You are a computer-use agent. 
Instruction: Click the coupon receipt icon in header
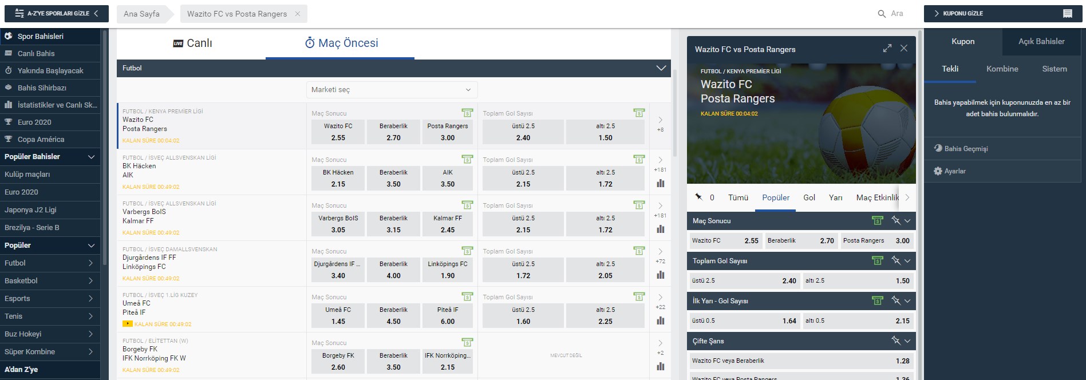1068,14
